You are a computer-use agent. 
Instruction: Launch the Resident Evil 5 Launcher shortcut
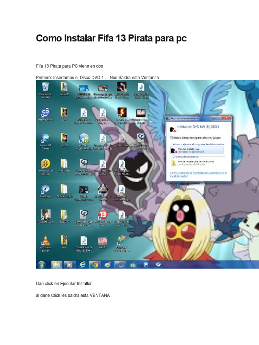coord(121,116)
